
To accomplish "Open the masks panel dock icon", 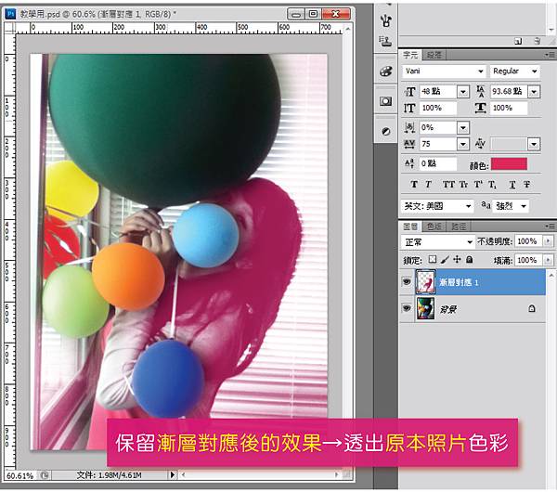I will coord(386,101).
